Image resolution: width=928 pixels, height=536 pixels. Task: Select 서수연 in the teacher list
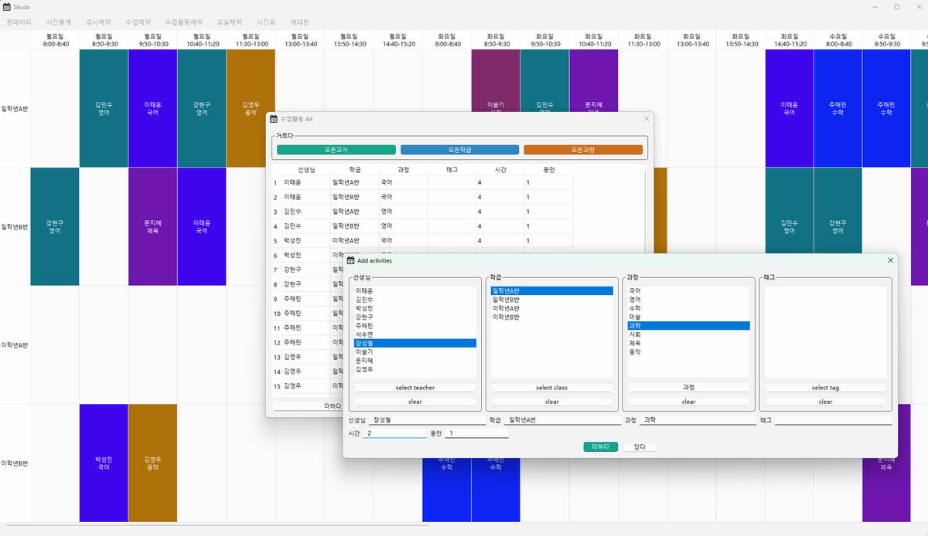coord(415,334)
